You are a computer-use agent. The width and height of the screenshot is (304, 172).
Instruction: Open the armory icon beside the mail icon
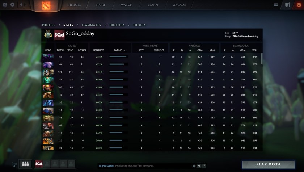click(x=287, y=5)
